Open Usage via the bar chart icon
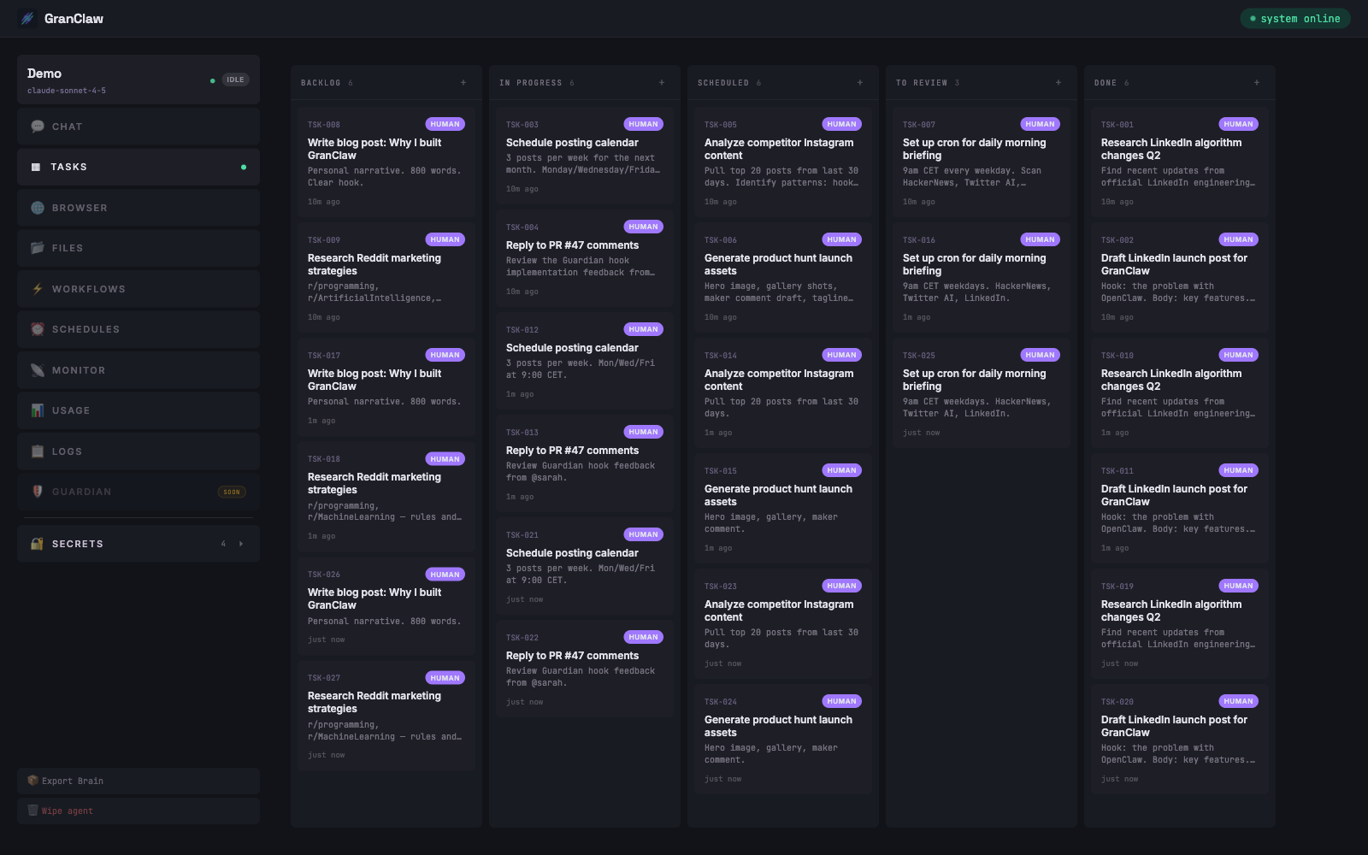Screen dimensions: 1368x855 coord(37,410)
